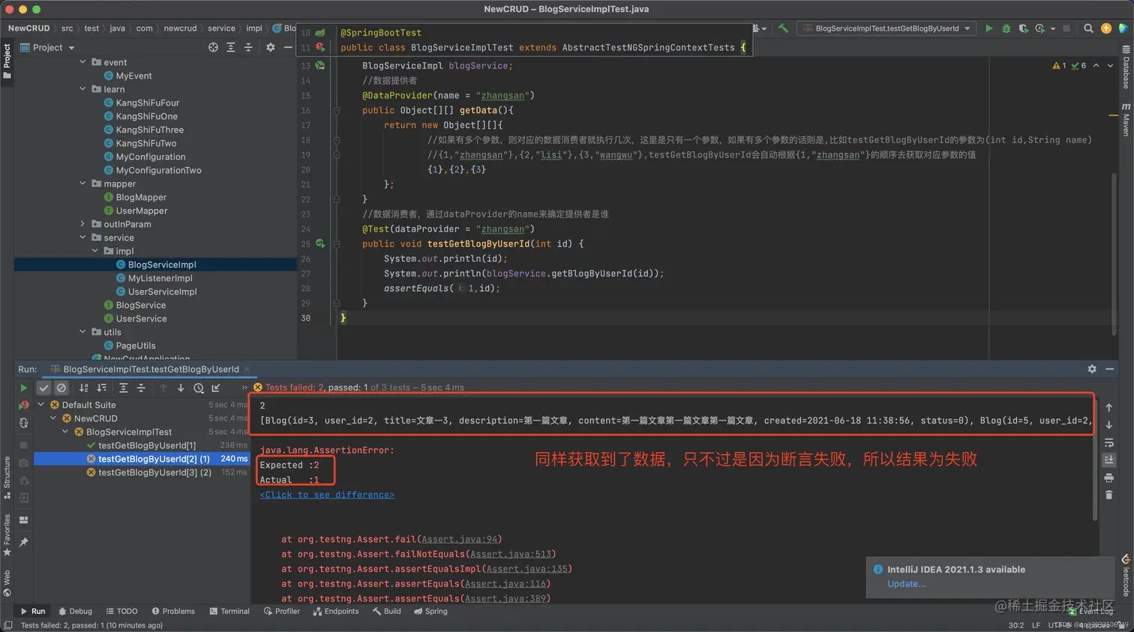Screen dimensions: 1134x632
Task: Click the run gutter icon at line 25
Action: click(x=320, y=244)
